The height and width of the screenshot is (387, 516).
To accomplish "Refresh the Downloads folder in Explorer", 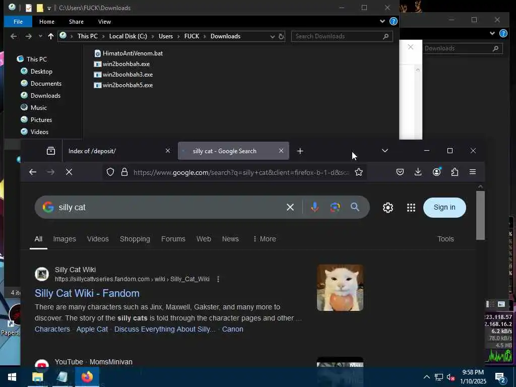I will point(281,36).
